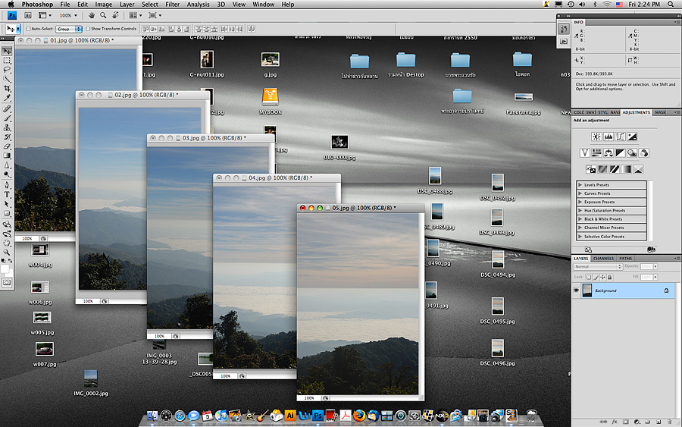Hide the Background layer with eye icon
Image resolution: width=682 pixels, height=427 pixels.
pos(576,290)
